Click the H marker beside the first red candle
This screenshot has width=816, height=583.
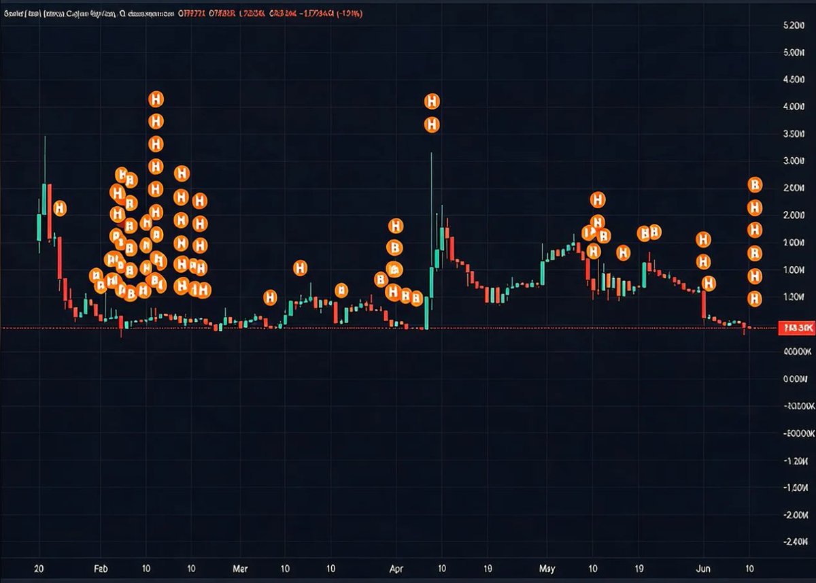click(59, 208)
